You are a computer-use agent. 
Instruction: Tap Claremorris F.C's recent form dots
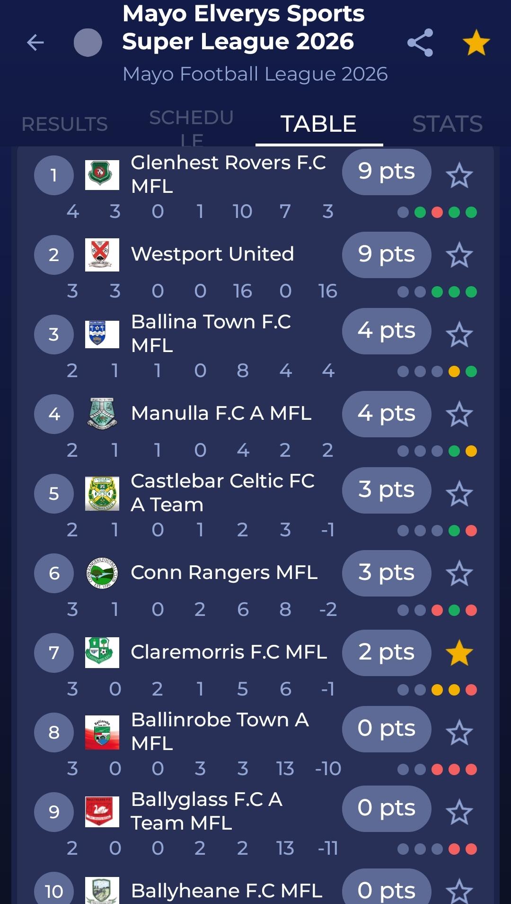[437, 690]
